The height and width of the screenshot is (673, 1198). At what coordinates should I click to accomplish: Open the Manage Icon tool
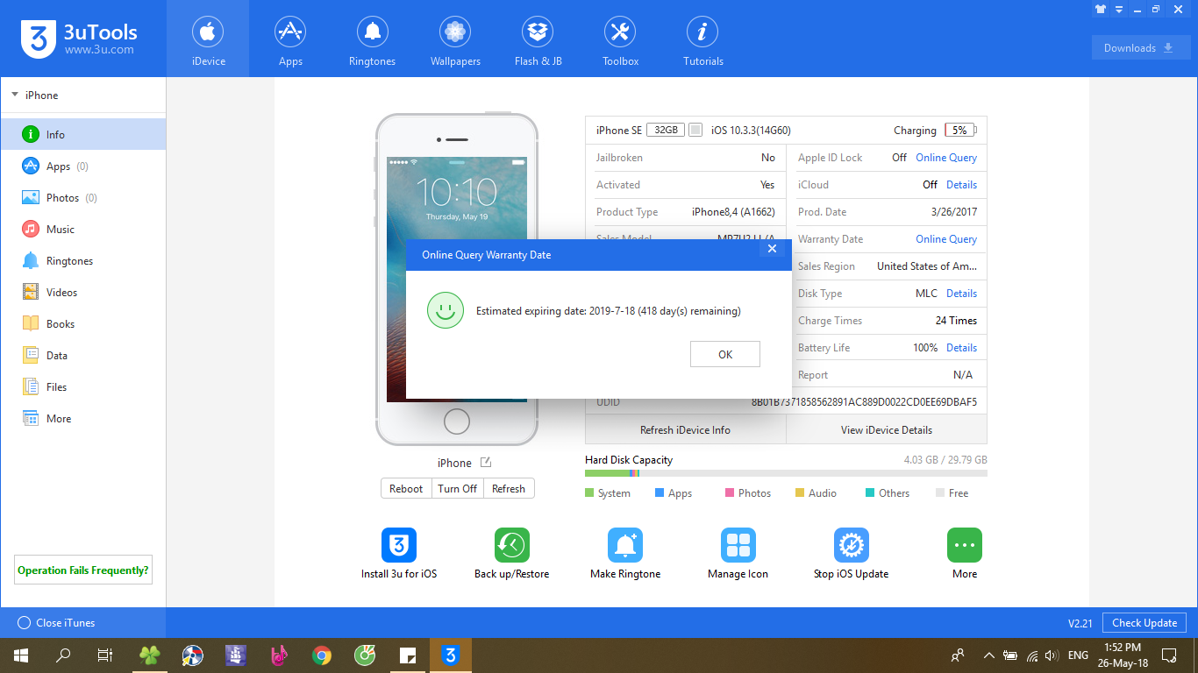[738, 545]
